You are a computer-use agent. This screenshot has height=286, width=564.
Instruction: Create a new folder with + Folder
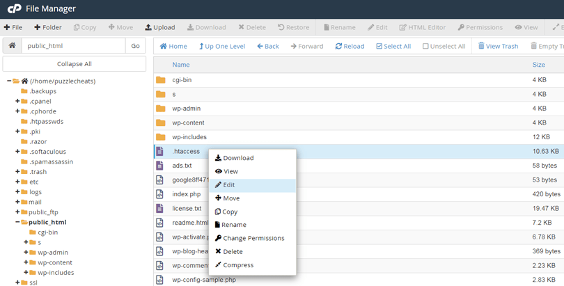48,27
